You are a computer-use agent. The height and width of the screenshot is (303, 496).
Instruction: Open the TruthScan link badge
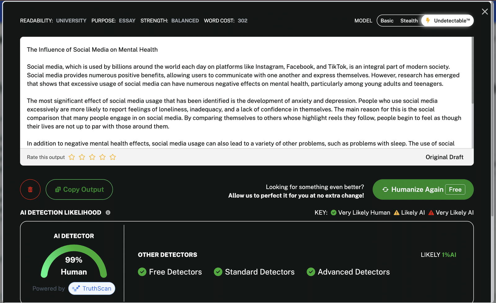click(92, 288)
